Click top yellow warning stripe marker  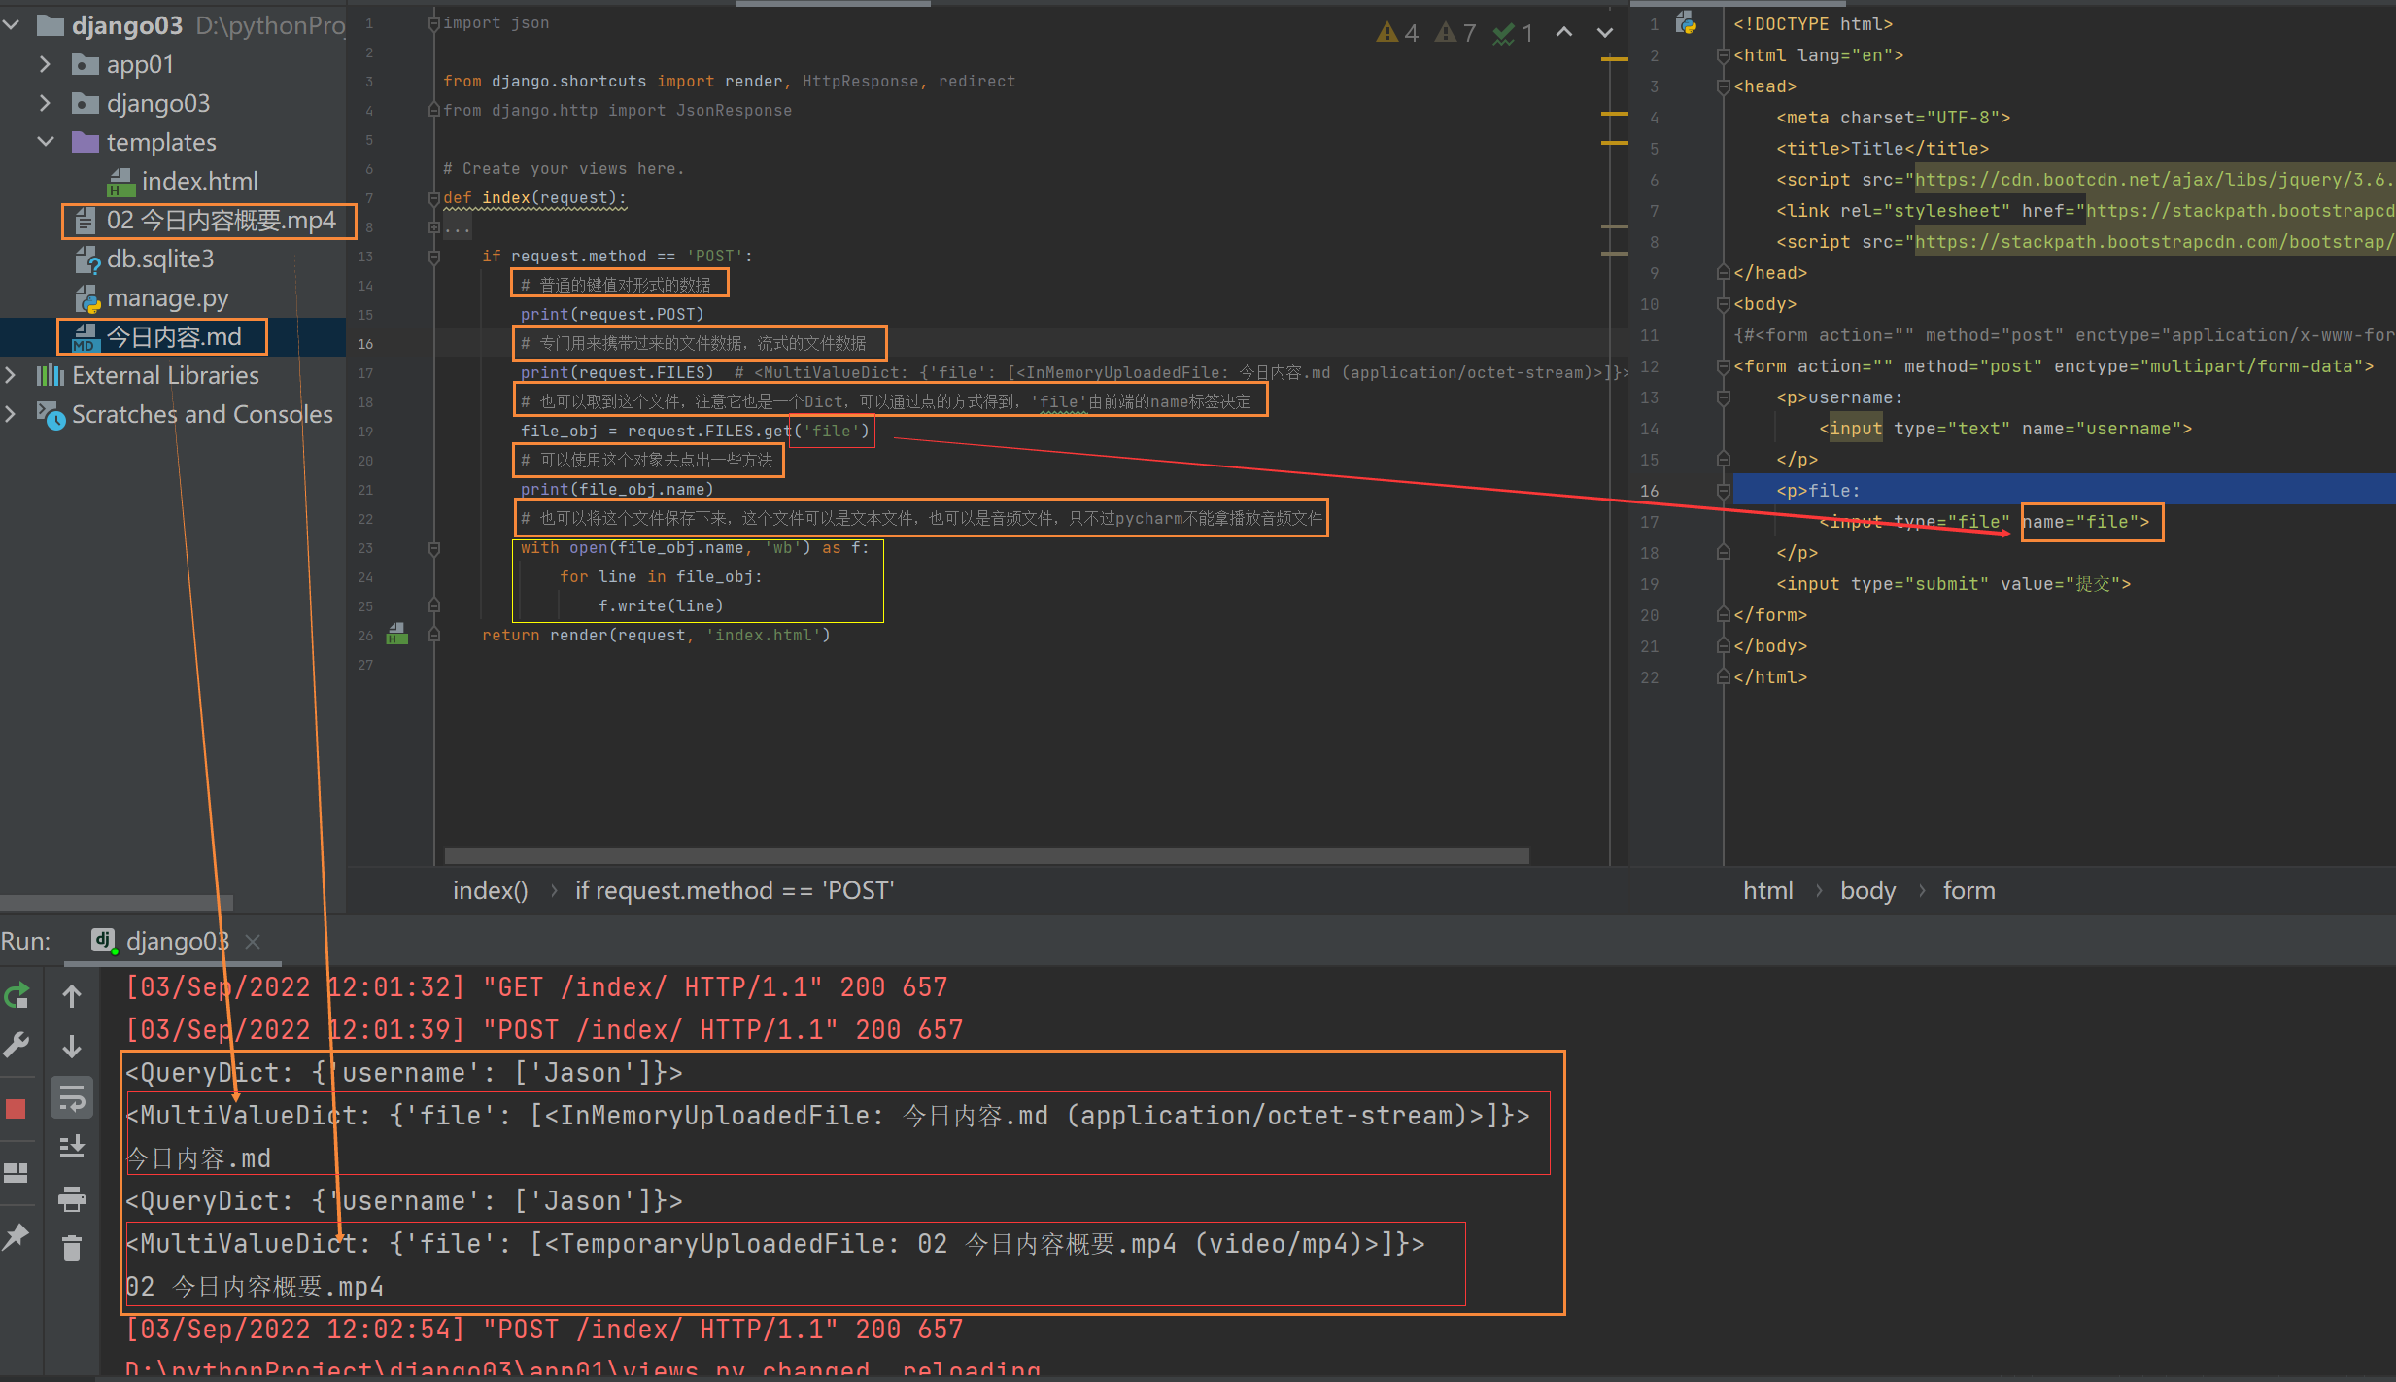(1614, 59)
